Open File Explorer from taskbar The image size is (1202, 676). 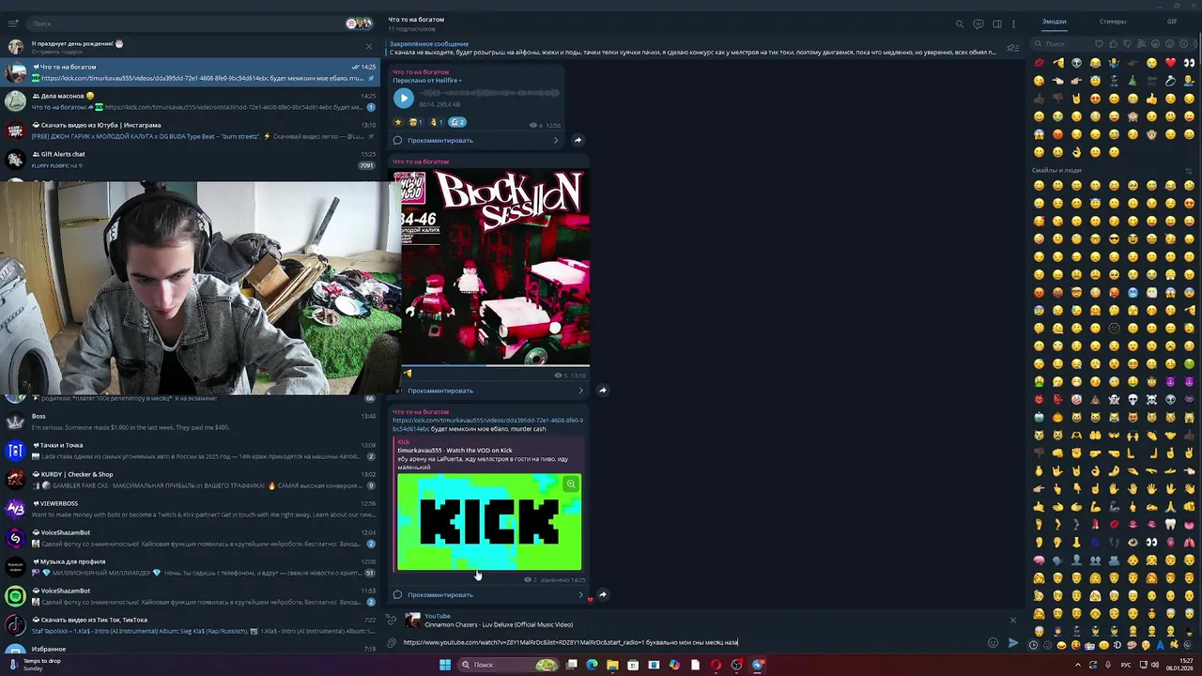click(x=612, y=665)
